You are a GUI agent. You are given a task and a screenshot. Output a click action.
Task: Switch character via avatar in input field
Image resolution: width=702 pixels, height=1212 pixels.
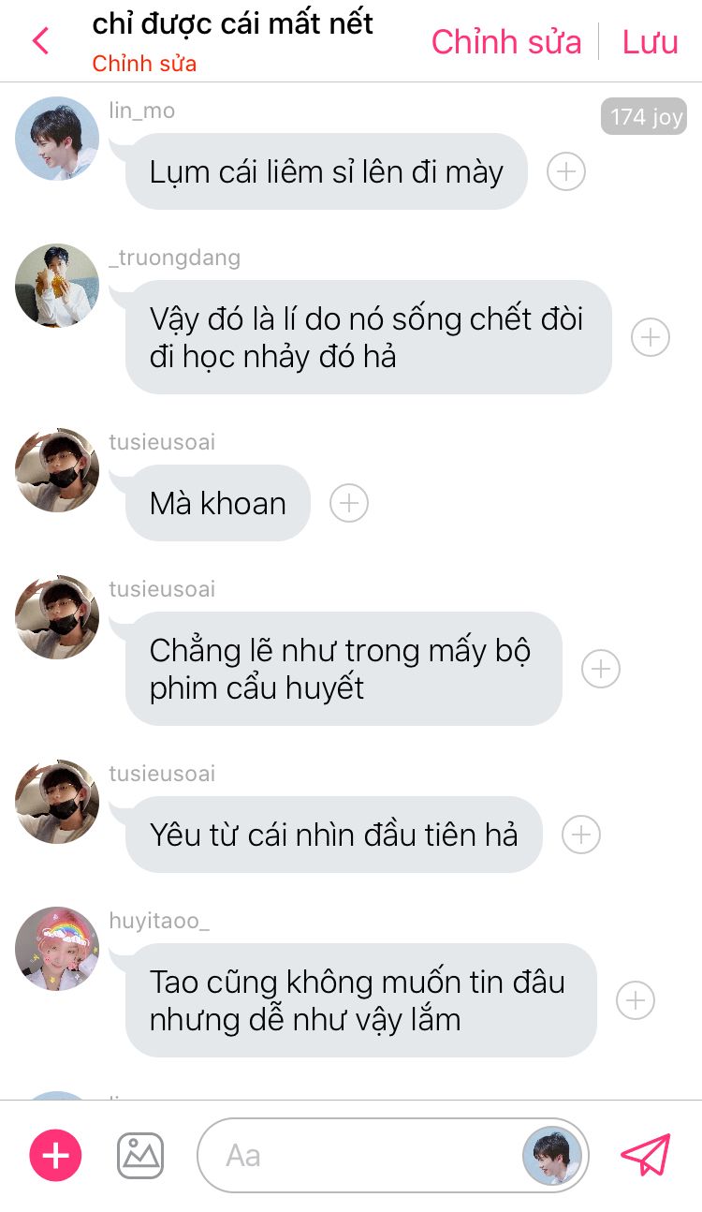point(552,1155)
